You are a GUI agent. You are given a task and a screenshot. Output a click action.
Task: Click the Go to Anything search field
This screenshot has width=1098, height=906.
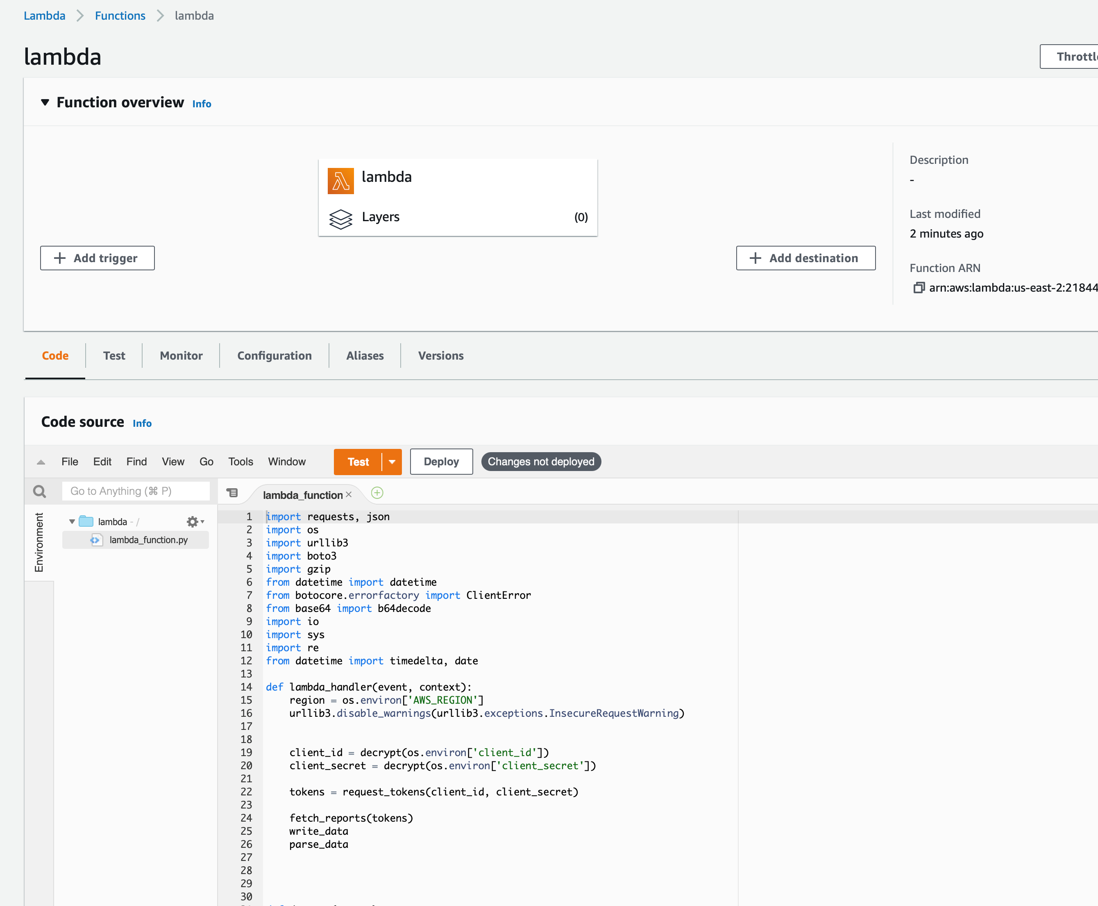pos(136,491)
